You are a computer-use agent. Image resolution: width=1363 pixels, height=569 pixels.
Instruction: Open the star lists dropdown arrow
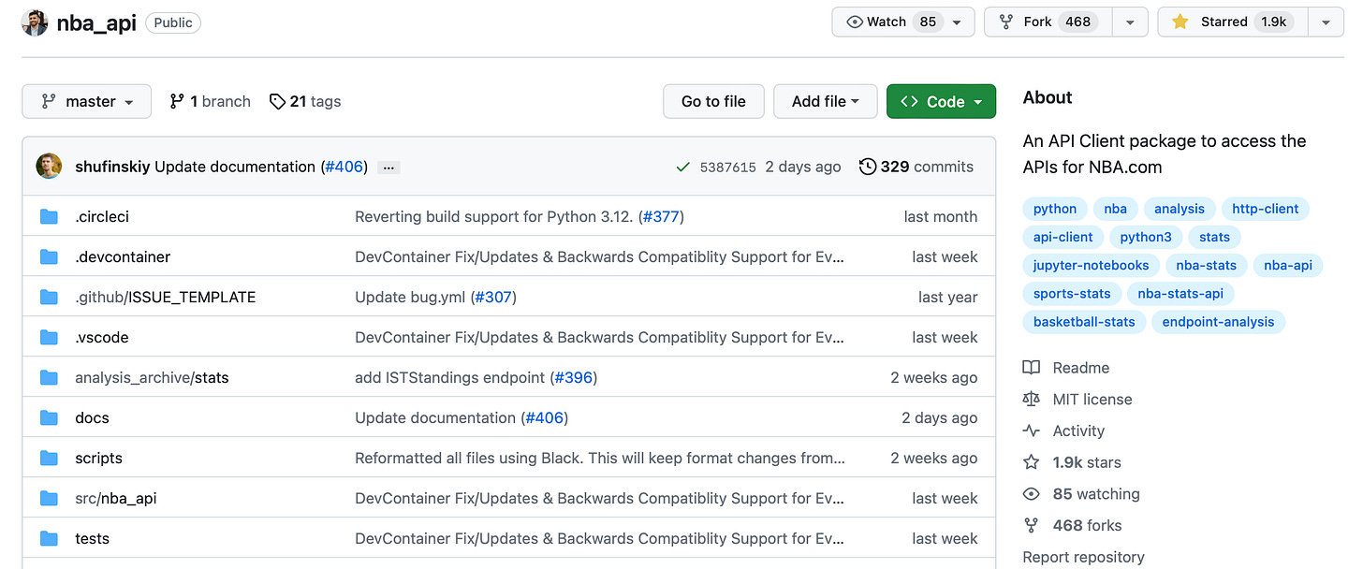(x=1326, y=22)
